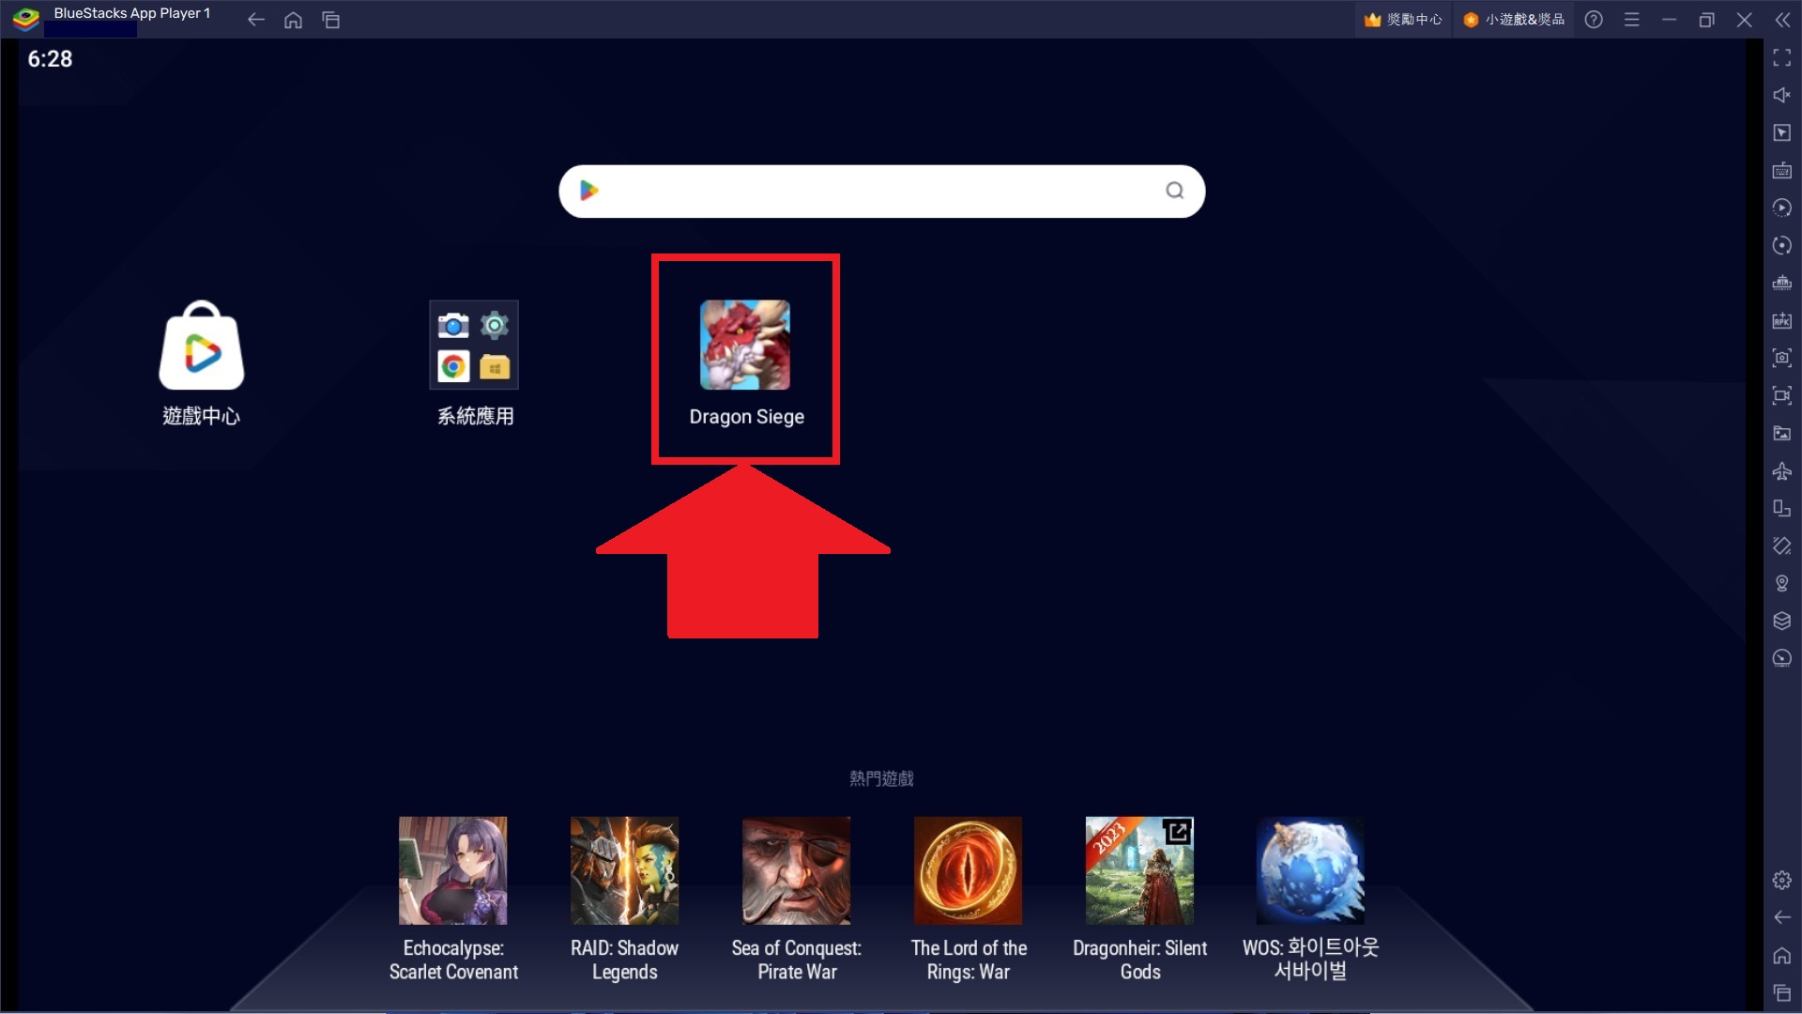The image size is (1802, 1014).
Task: Open the hamburger menu in title bar
Action: [1631, 20]
